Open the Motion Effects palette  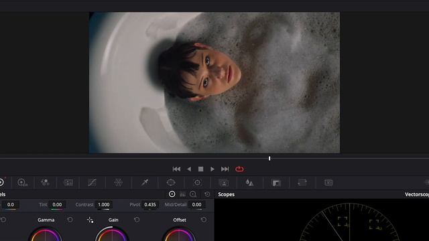coord(68,183)
